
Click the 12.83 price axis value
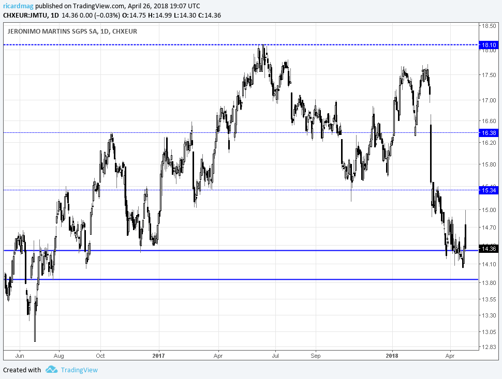tap(489, 347)
